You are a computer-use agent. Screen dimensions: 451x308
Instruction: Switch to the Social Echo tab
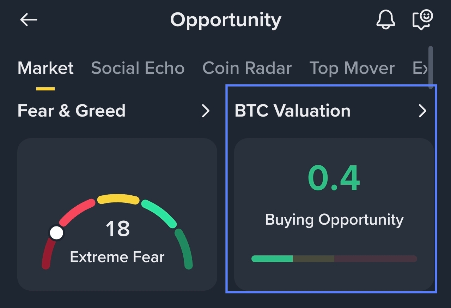tap(138, 68)
